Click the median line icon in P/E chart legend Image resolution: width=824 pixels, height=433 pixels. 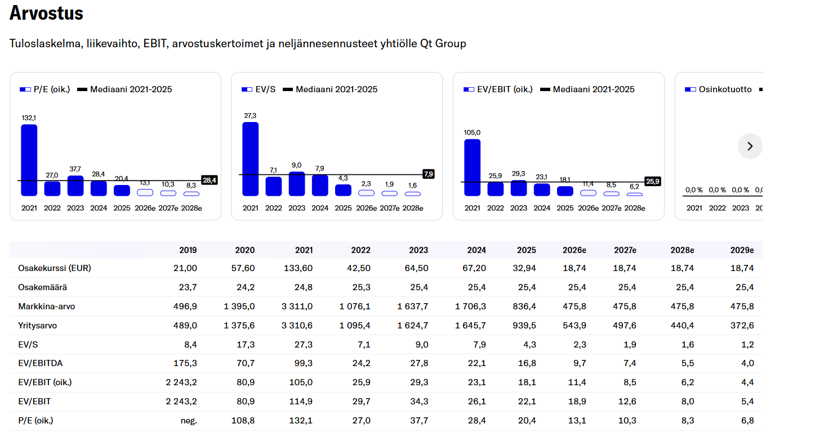82,89
